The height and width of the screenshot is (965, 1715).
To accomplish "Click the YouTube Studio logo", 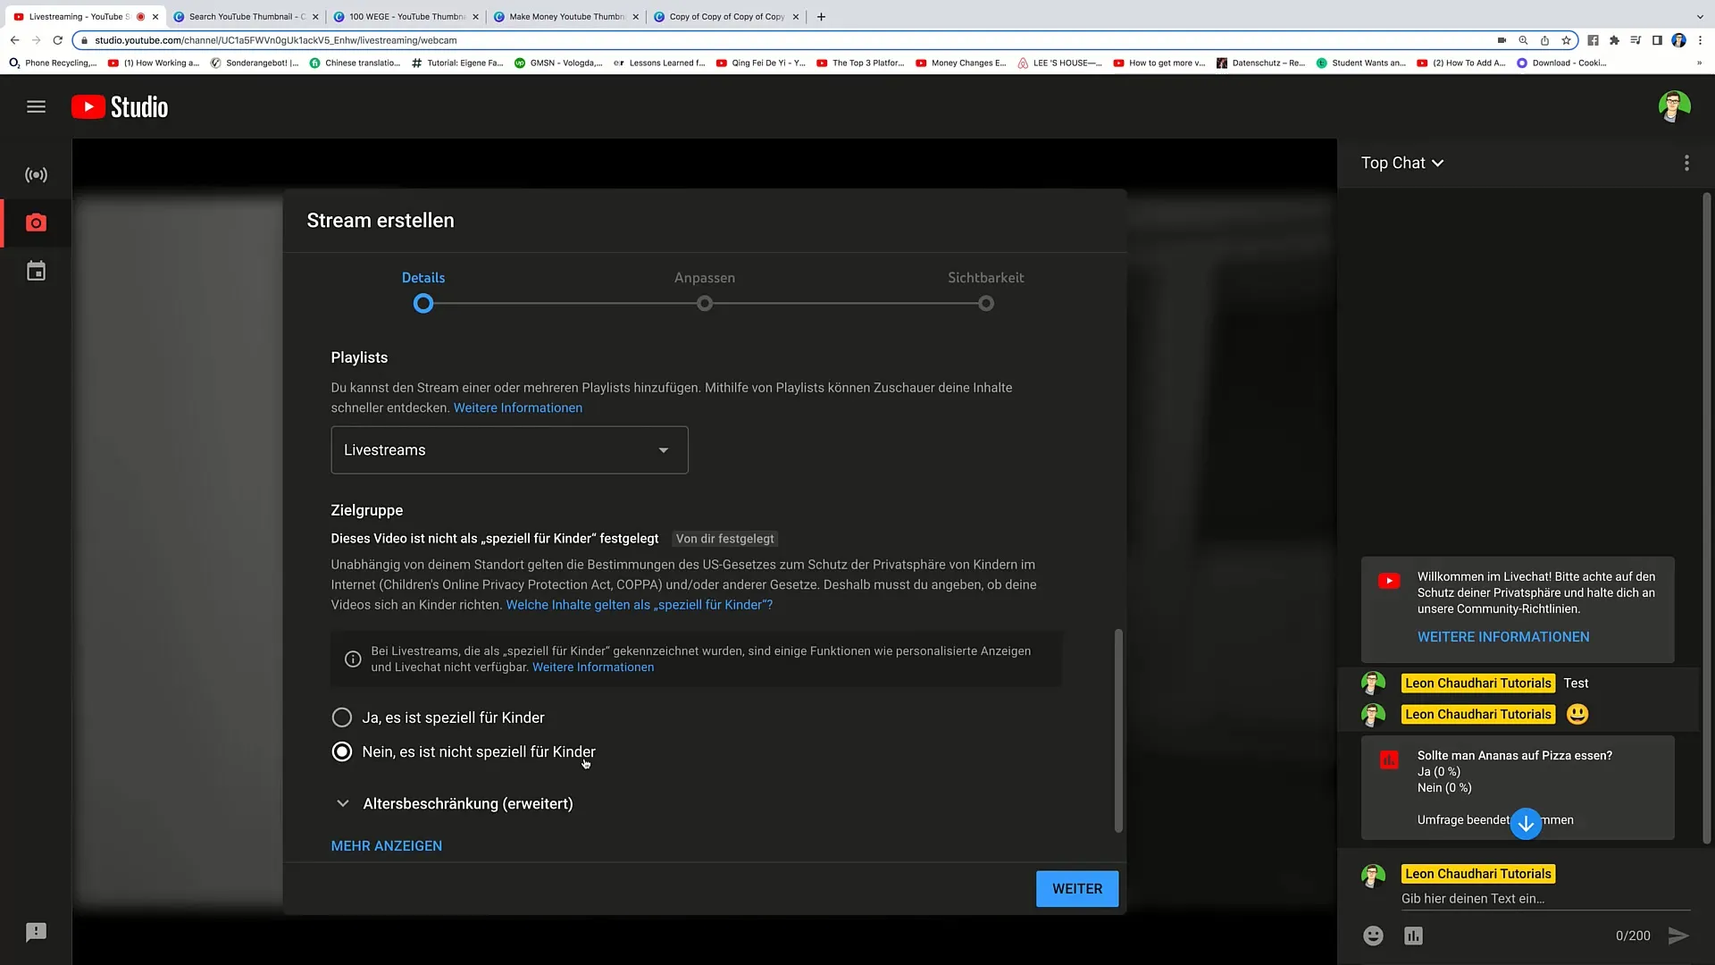I will pos(120,107).
